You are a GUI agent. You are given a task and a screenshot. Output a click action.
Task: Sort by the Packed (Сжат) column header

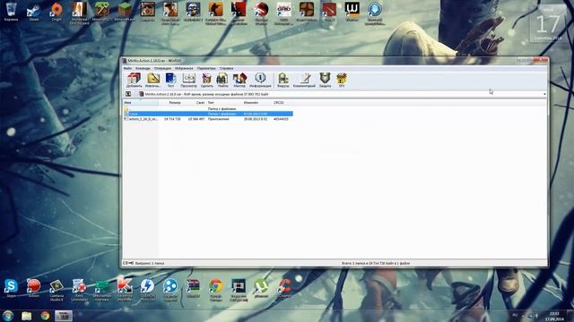coord(195,103)
